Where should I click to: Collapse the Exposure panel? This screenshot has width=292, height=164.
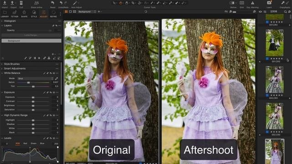coord(2,92)
